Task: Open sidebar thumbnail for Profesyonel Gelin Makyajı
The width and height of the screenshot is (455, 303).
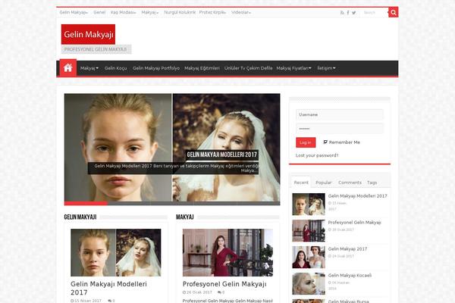Action: [309, 231]
